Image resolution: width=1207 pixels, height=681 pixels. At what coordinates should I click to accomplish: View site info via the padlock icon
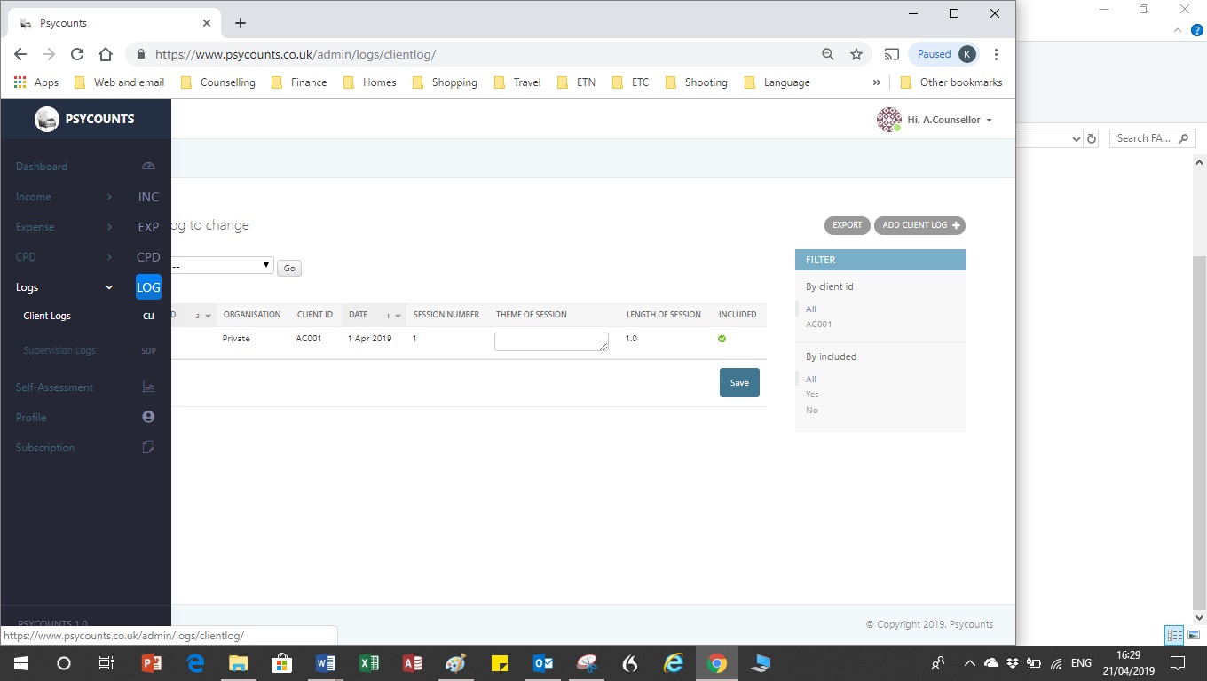point(140,54)
